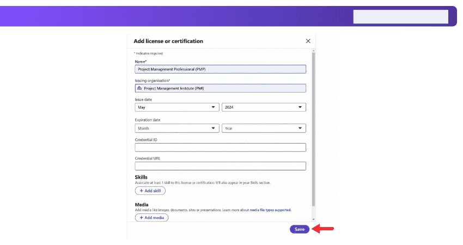Focus the Credential URL field
463x245 pixels.
coord(220,166)
